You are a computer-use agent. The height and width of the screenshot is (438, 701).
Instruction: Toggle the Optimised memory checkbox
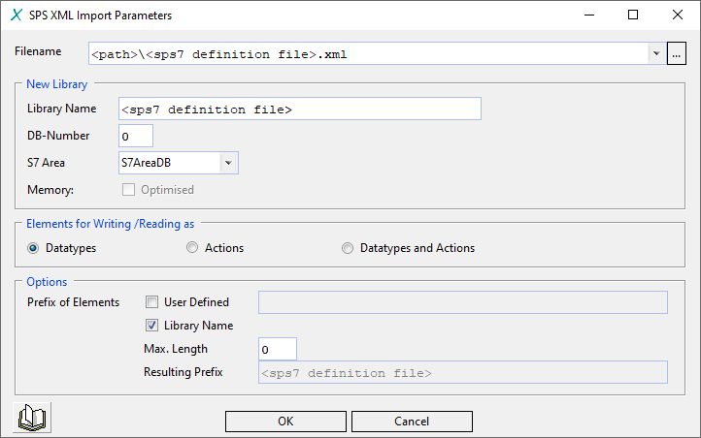[x=128, y=190]
